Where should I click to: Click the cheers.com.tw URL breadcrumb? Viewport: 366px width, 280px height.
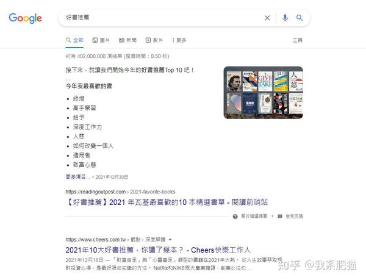coord(115,240)
